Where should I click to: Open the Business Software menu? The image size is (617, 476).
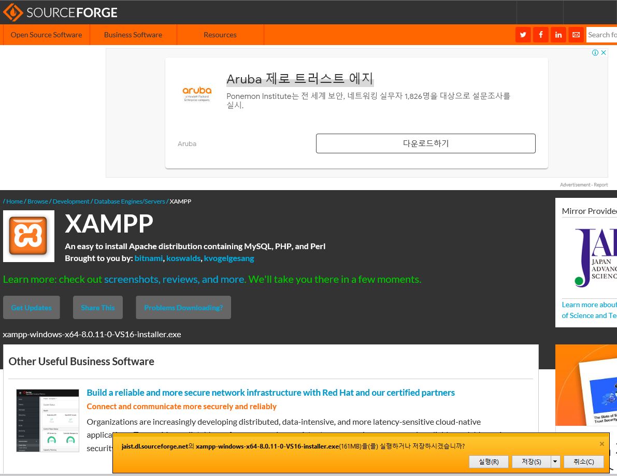point(133,35)
